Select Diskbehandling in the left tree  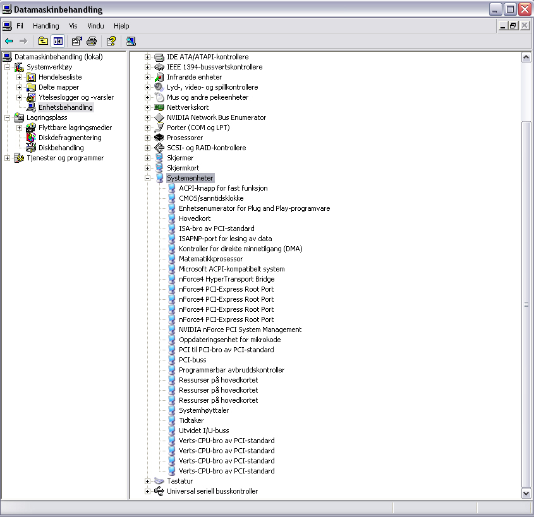61,148
